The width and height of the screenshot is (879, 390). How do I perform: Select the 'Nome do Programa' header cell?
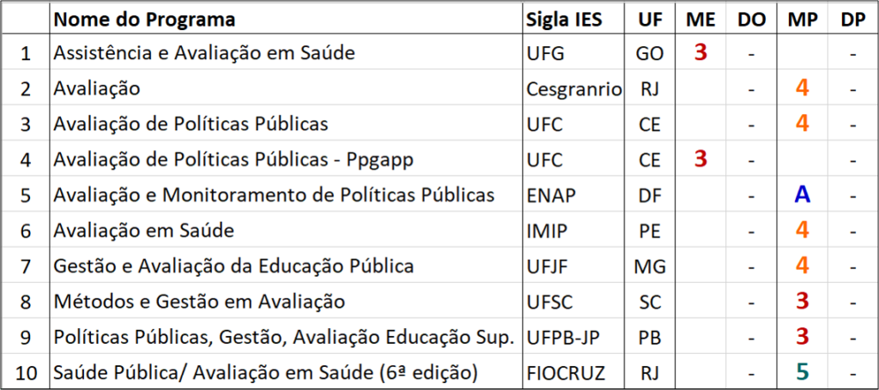pos(287,20)
